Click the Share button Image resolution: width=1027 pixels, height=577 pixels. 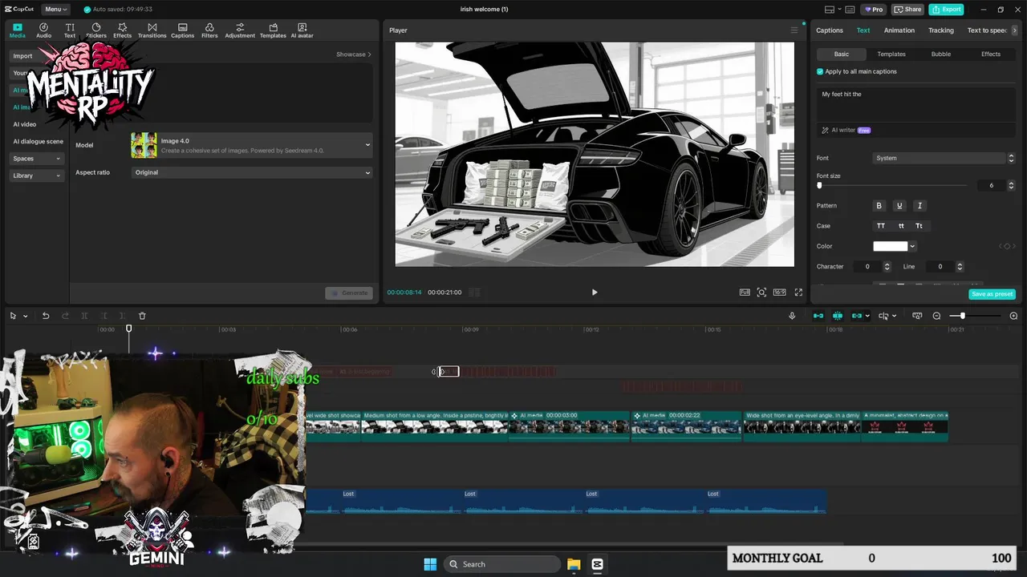[908, 10]
